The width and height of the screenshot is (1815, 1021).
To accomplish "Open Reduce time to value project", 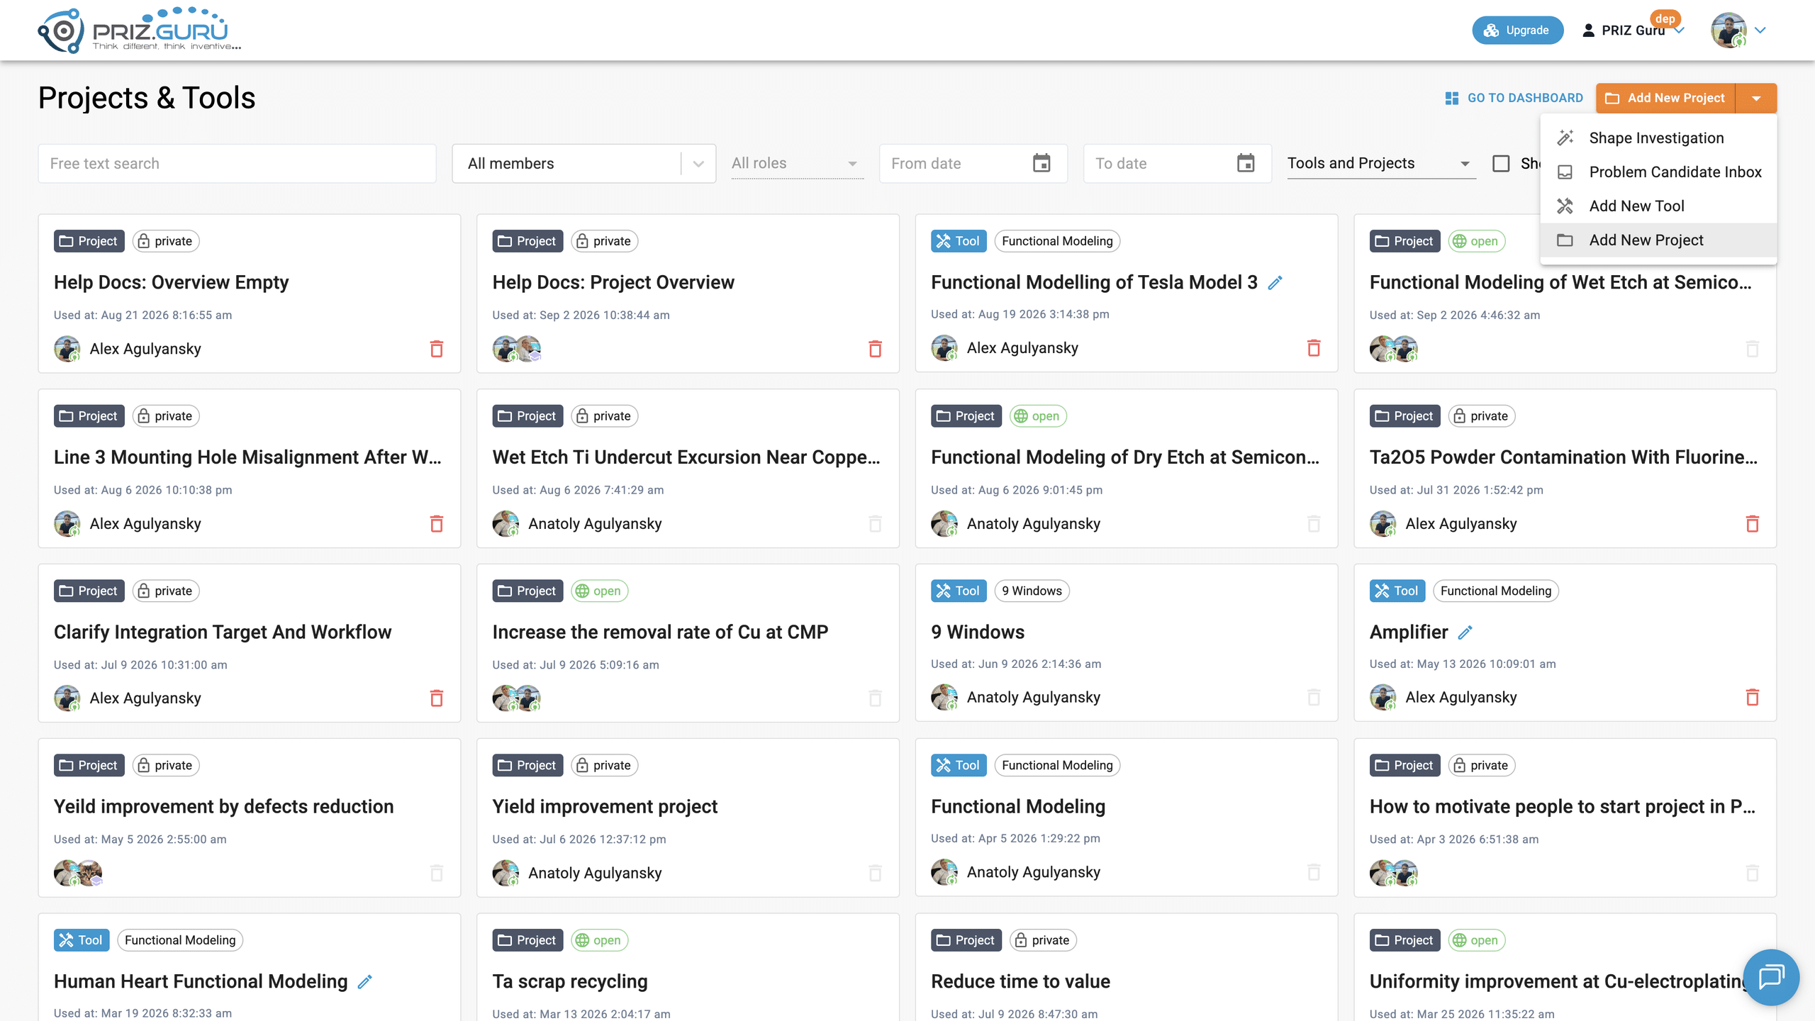I will 1020,982.
